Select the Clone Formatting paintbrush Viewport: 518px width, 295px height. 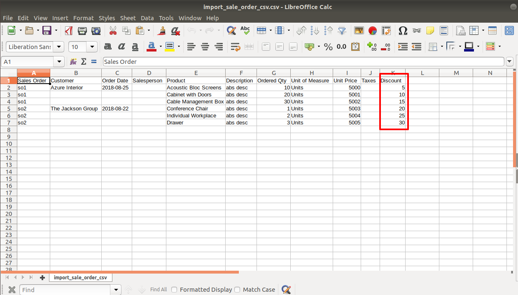coord(162,30)
